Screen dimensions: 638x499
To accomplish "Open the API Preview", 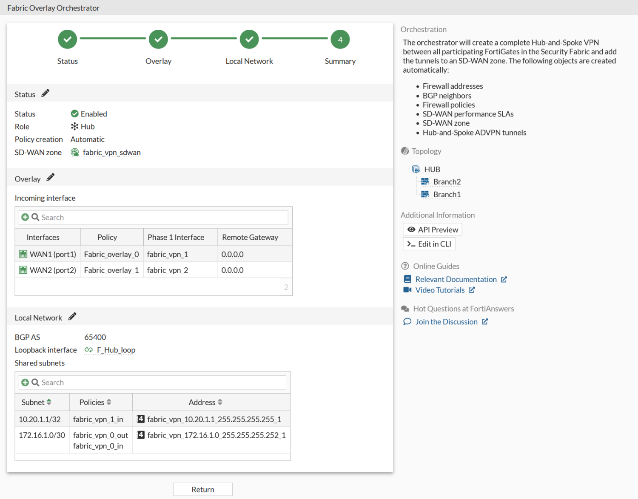I will (432, 230).
